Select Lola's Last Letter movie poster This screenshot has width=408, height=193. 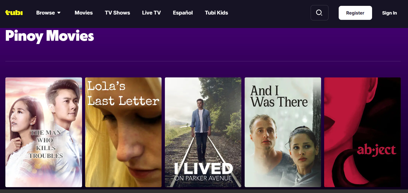pyautogui.click(x=123, y=132)
